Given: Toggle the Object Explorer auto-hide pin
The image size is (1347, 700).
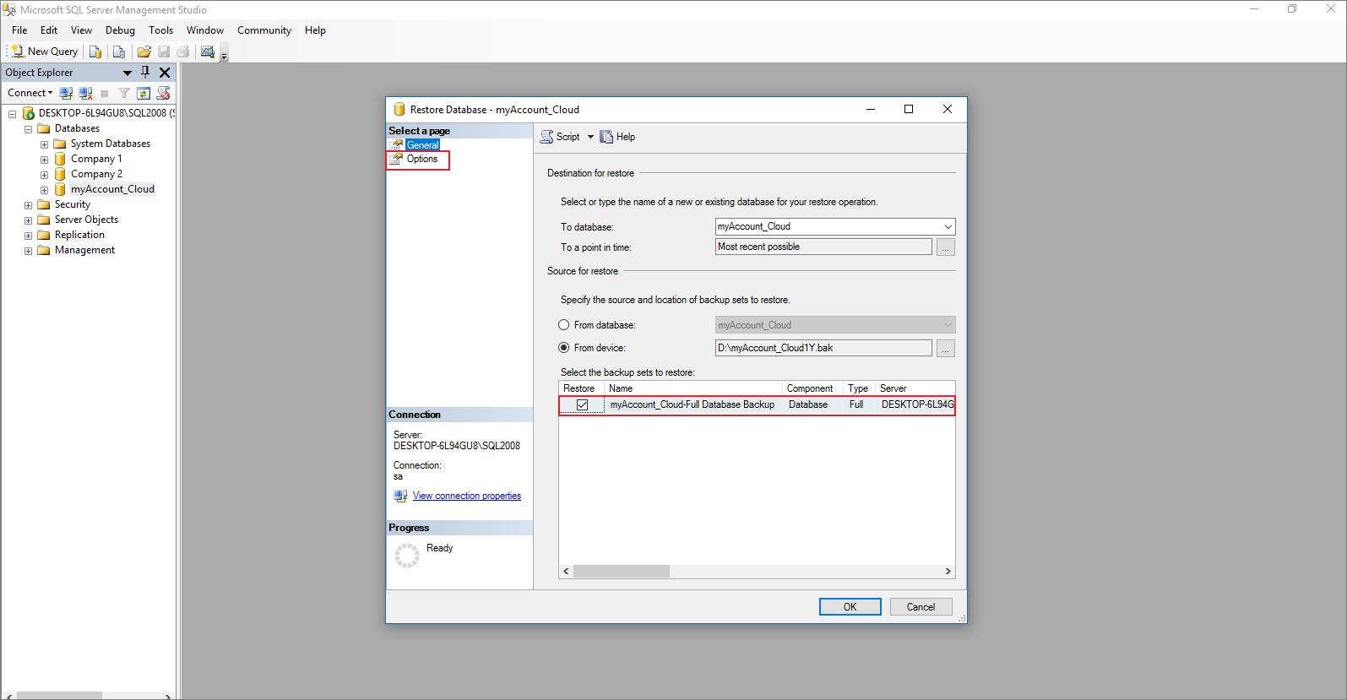Looking at the screenshot, I should coord(145,73).
